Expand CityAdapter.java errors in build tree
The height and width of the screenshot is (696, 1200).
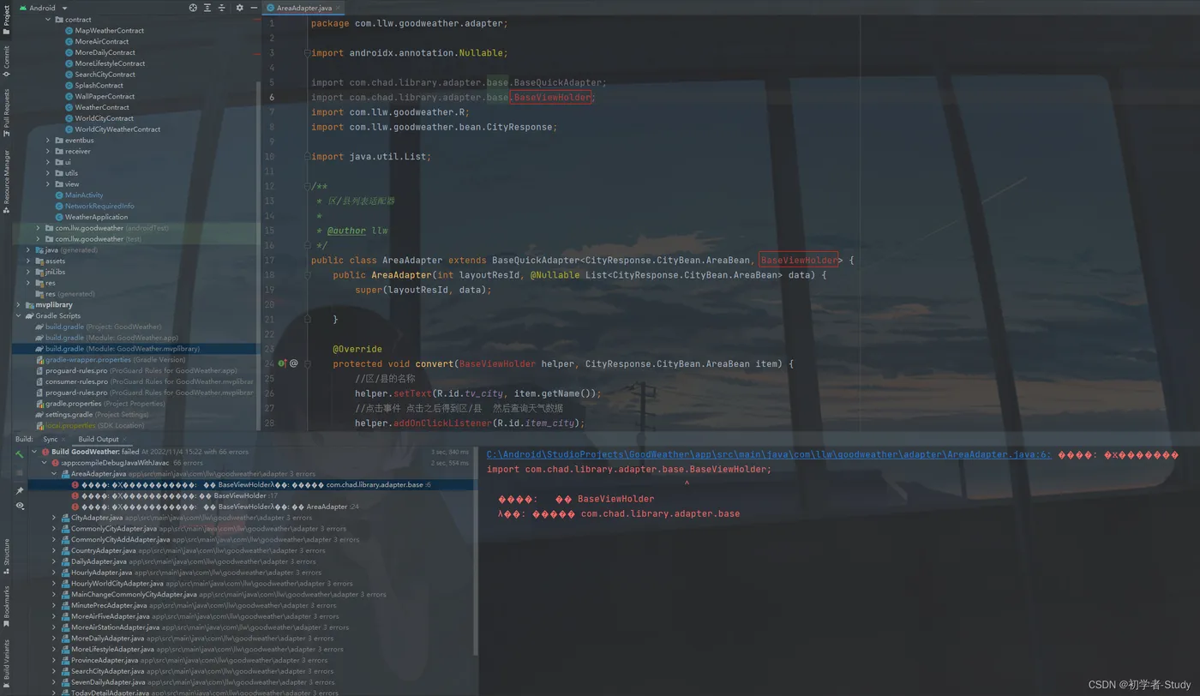(54, 518)
